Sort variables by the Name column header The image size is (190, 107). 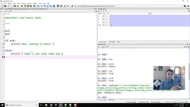[100, 14]
